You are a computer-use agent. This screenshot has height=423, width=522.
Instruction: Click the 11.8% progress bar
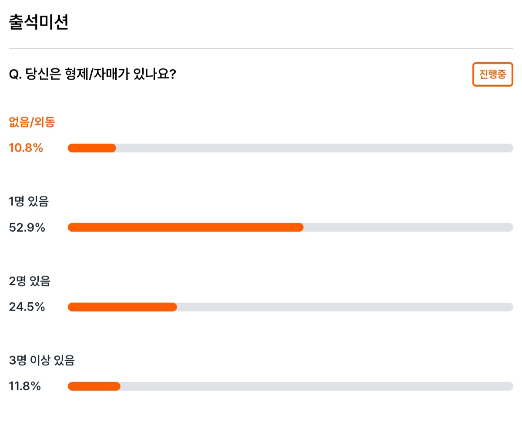(x=291, y=386)
